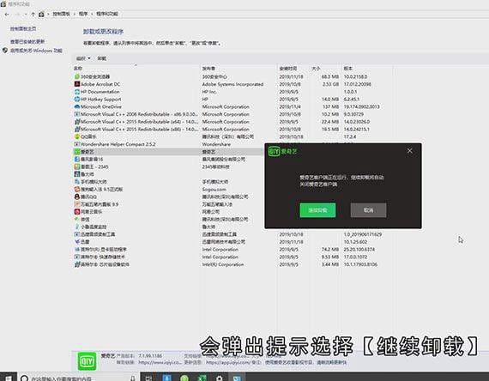Click the Adobe Acrobat DC icon in list
This screenshot has height=381, width=489.
pyautogui.click(x=77, y=84)
